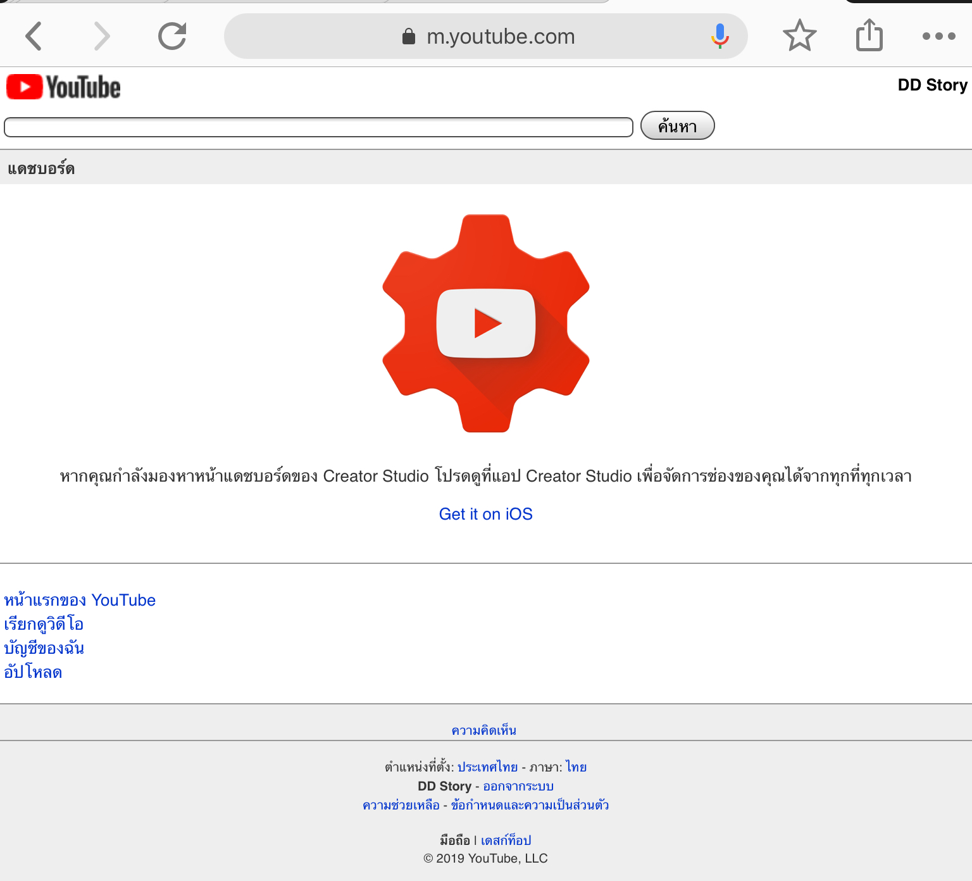Switch to เดสก์ท็อป desktop version
Image resolution: width=972 pixels, height=881 pixels.
coord(506,840)
